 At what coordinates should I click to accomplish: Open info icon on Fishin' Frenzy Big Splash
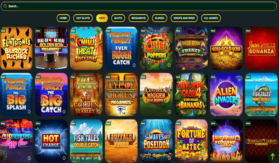click(x=29, y=112)
